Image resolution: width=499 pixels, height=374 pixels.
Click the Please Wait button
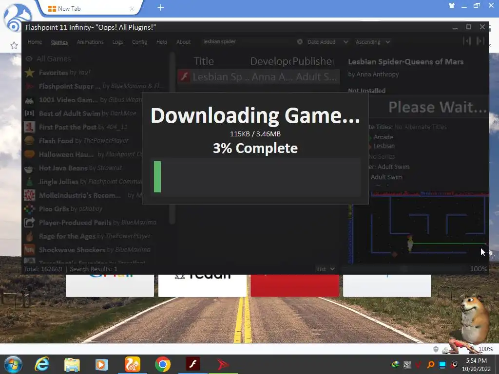[x=438, y=107]
